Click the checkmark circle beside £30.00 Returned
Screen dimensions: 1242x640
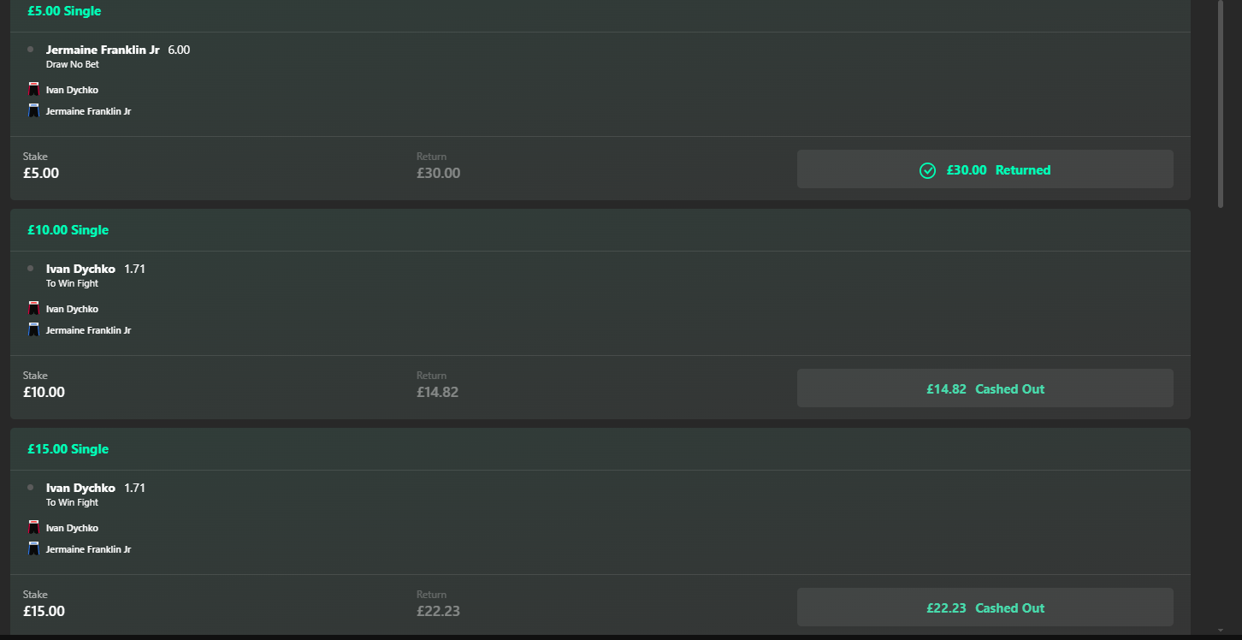(x=927, y=170)
